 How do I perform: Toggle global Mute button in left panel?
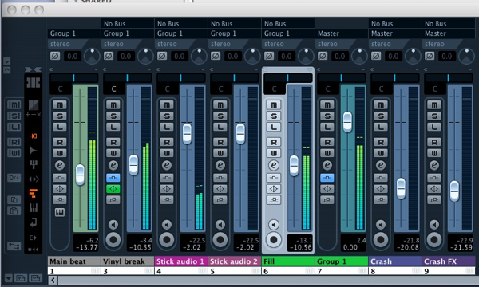[x=14, y=105]
